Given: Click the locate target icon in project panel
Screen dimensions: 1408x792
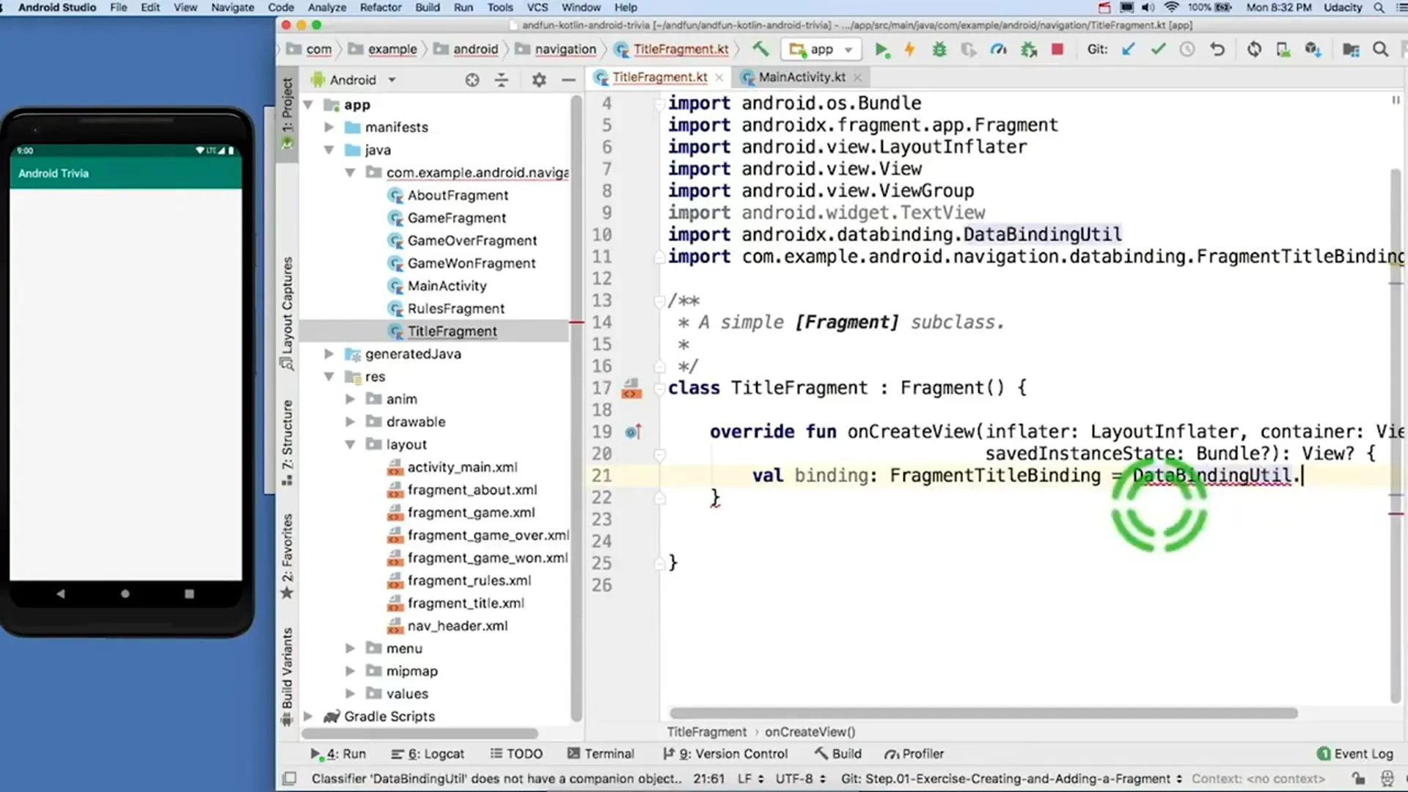Looking at the screenshot, I should [472, 80].
